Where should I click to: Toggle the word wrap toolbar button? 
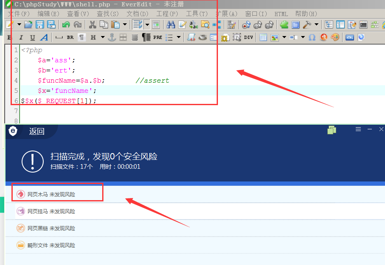[x=137, y=25]
